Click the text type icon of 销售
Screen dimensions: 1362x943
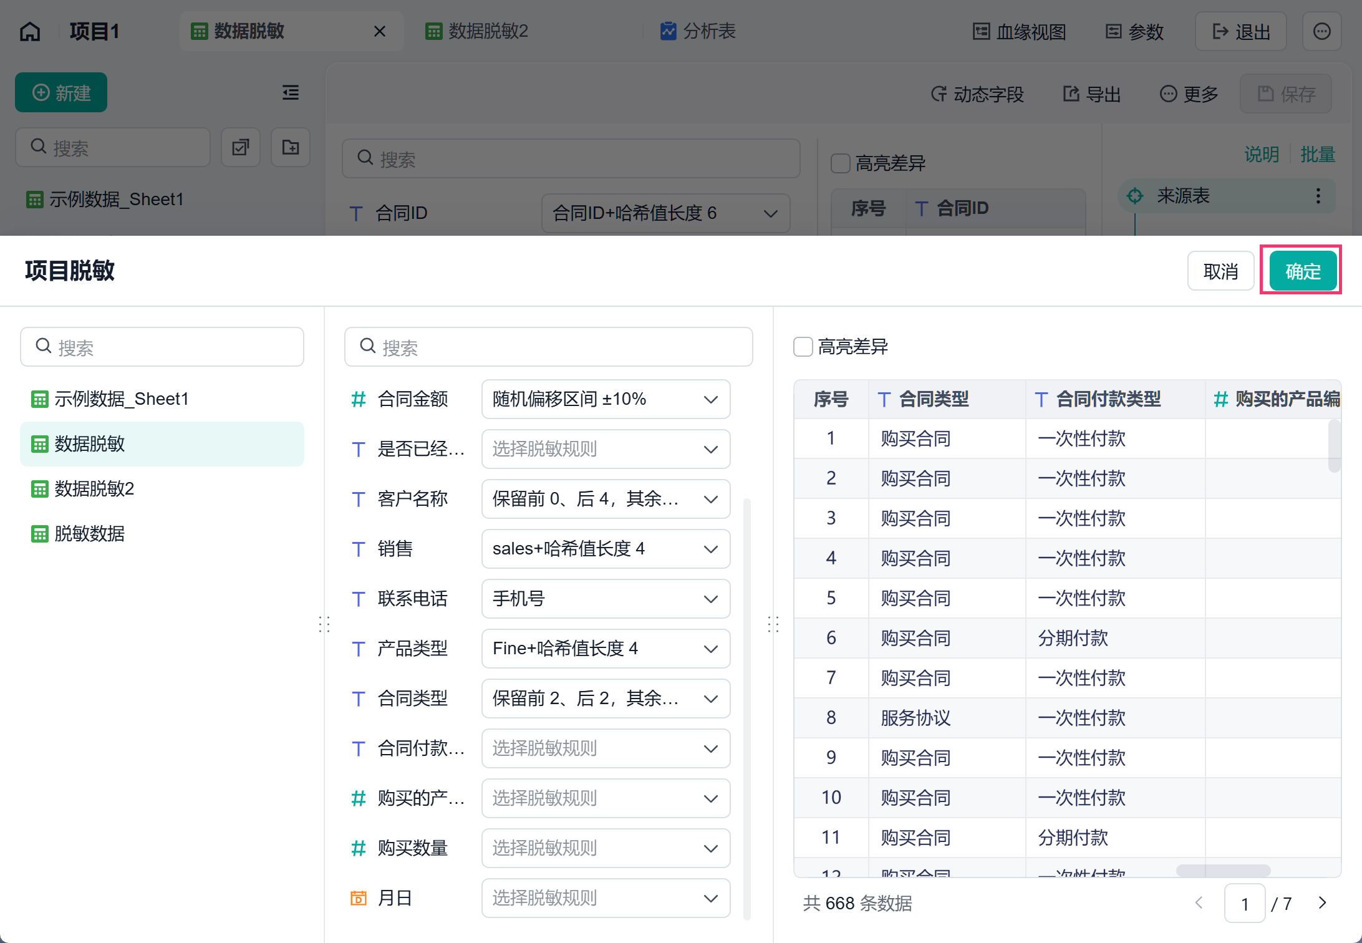(x=358, y=549)
